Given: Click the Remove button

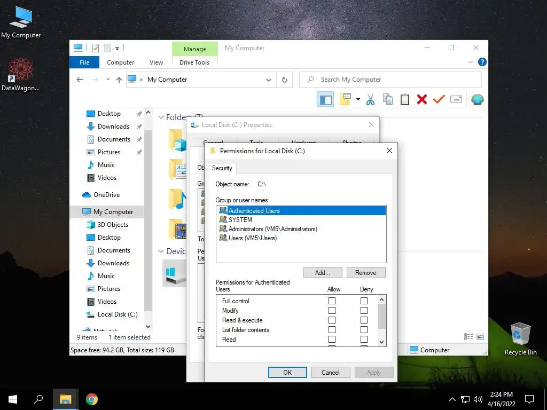Looking at the screenshot, I should pos(366,273).
